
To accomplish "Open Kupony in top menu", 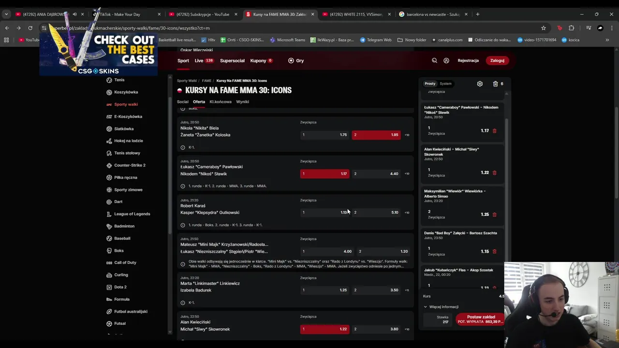I will point(261,60).
